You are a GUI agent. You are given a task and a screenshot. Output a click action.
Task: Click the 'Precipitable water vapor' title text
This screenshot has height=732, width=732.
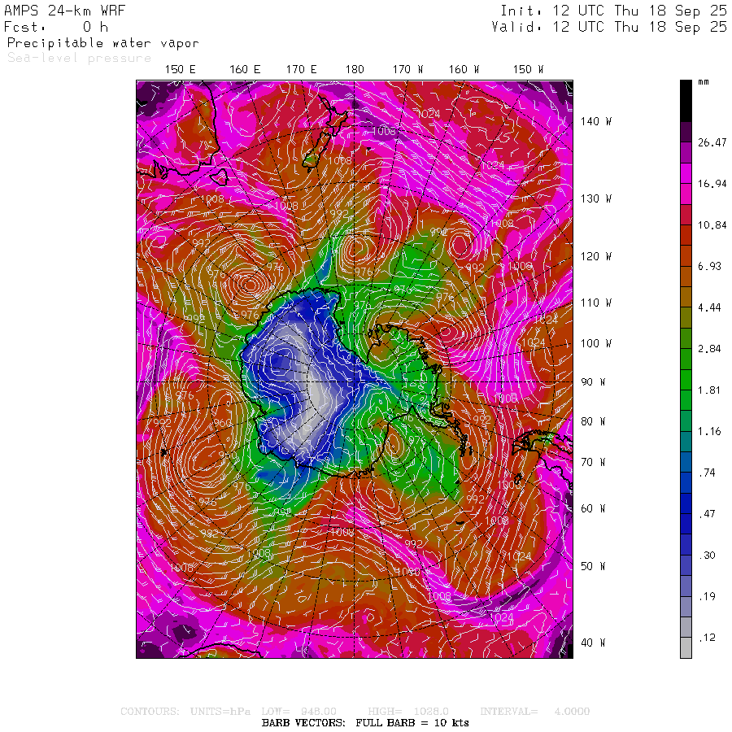[102, 43]
